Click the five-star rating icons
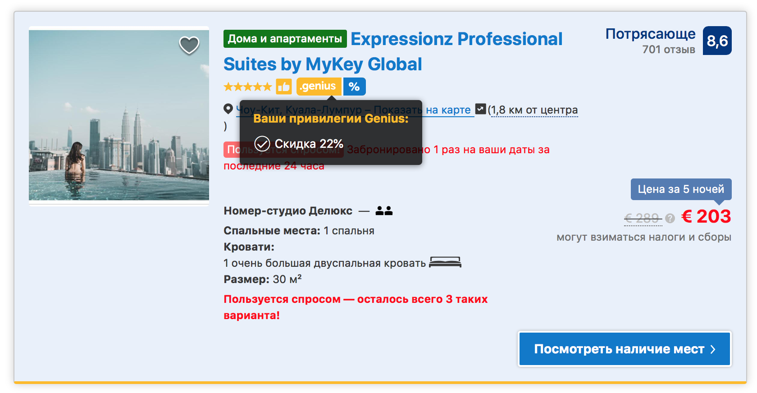Viewport: 757px width, 393px height. point(248,87)
